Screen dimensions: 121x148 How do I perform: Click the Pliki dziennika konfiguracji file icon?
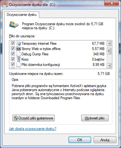point(18,64)
